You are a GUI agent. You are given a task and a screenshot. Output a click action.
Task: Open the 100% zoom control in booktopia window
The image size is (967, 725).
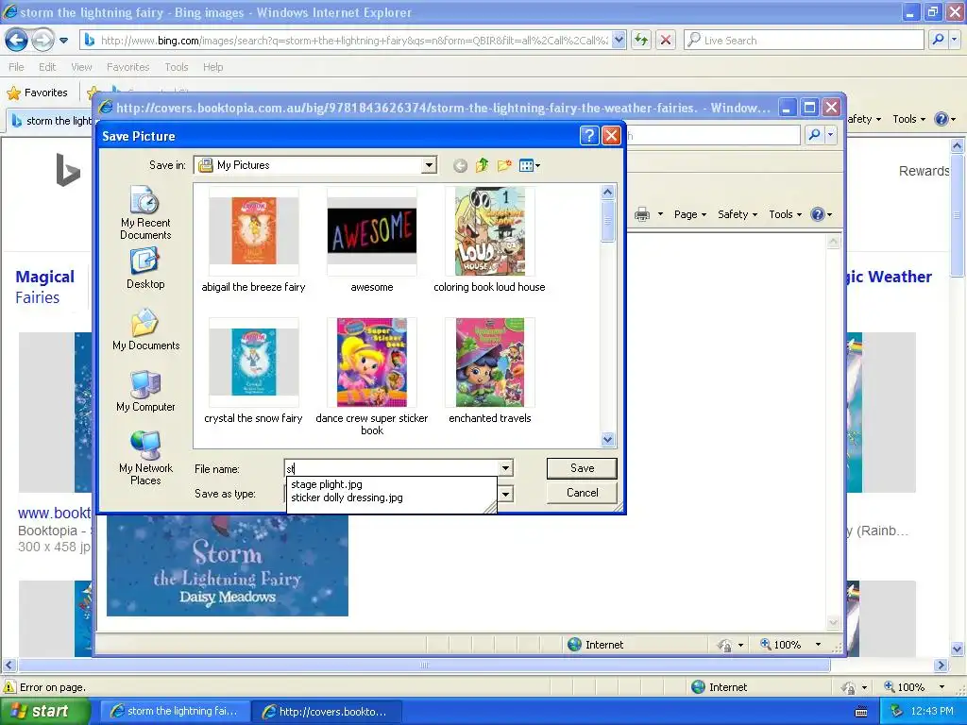pos(790,645)
